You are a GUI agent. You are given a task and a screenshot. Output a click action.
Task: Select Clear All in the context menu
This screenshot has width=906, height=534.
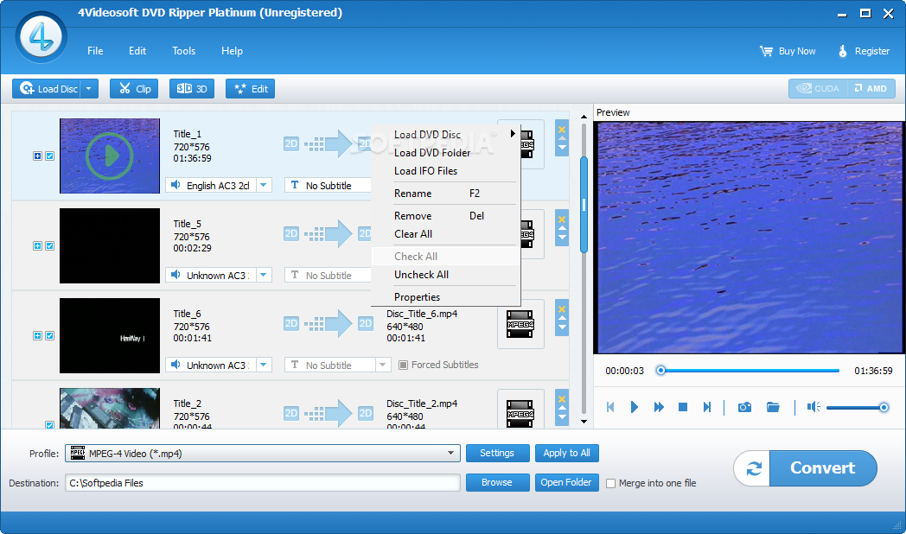445,234
